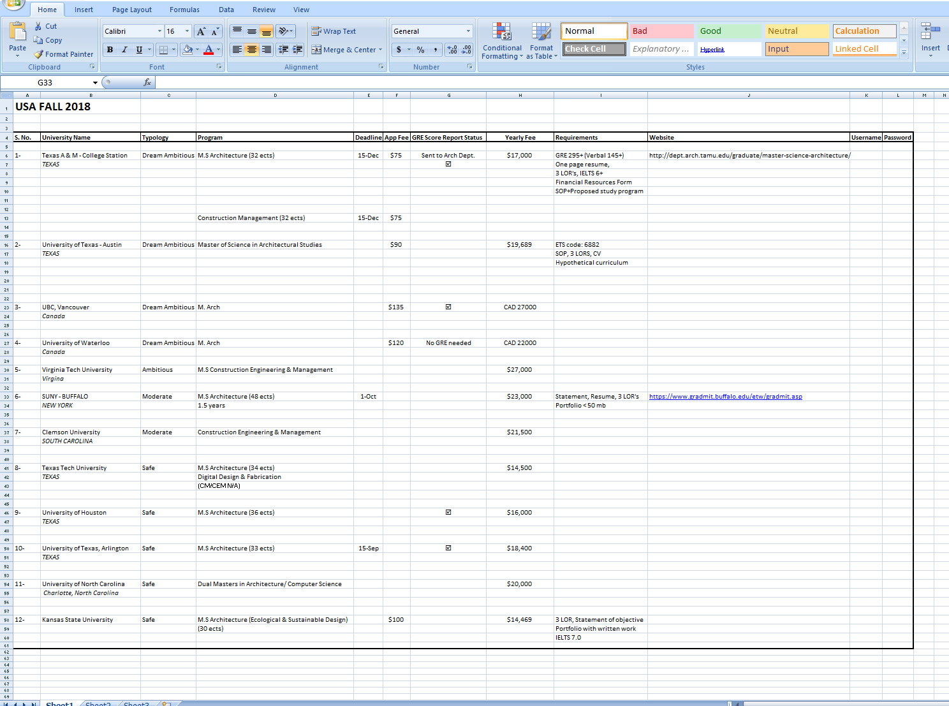Image resolution: width=949 pixels, height=706 pixels.
Task: Expand the Name Box dropdown arrow
Action: (x=95, y=83)
